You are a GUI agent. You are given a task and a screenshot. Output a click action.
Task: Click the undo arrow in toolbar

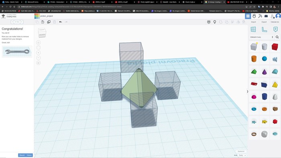61,22
